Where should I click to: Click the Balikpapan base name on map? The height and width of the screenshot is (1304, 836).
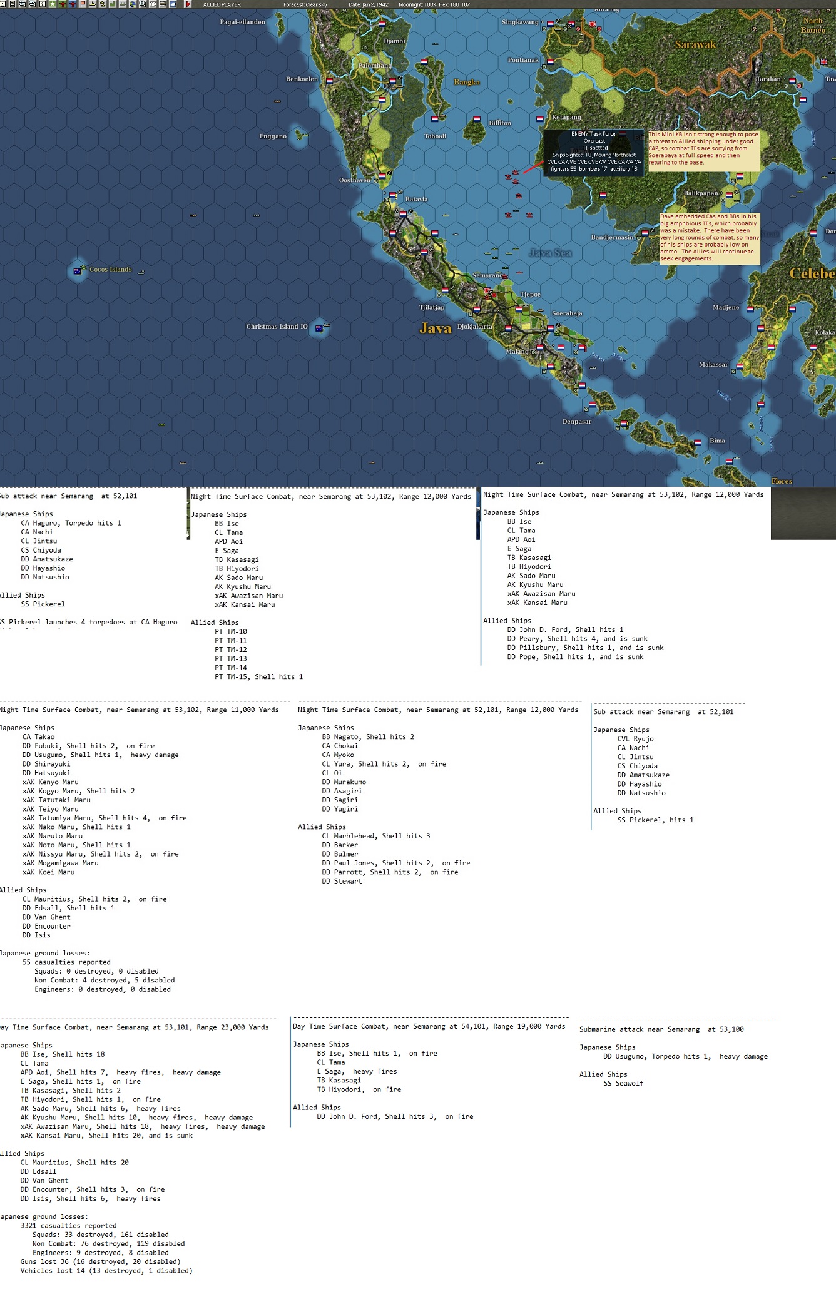pos(701,193)
